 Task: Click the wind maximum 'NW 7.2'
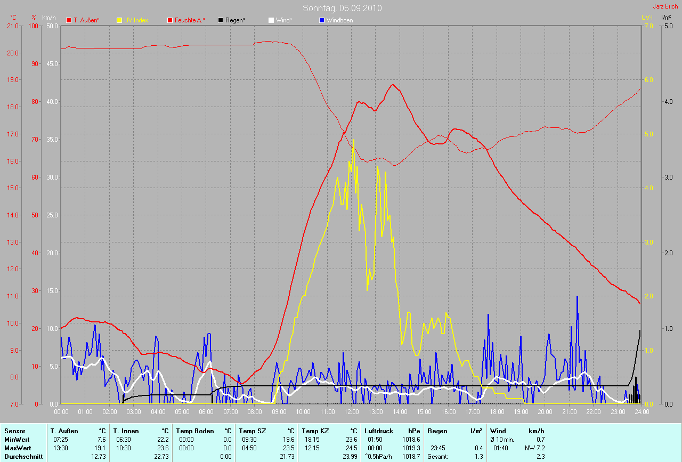(x=535, y=448)
